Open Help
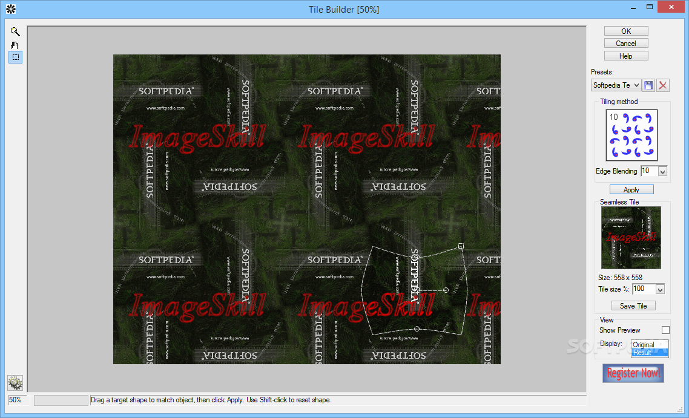The width and height of the screenshot is (689, 418). 626,56
